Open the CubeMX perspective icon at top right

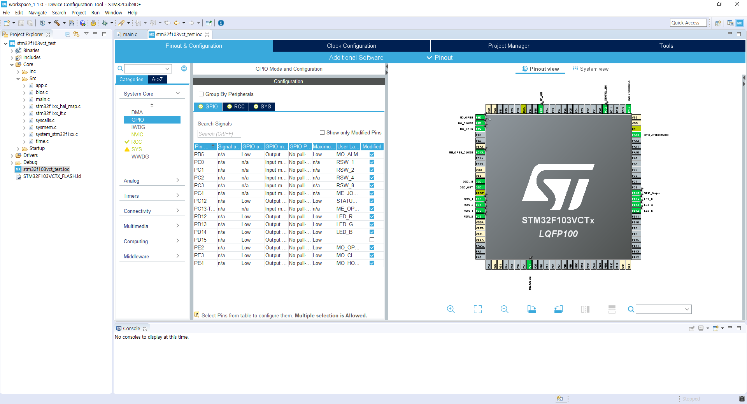pos(740,23)
